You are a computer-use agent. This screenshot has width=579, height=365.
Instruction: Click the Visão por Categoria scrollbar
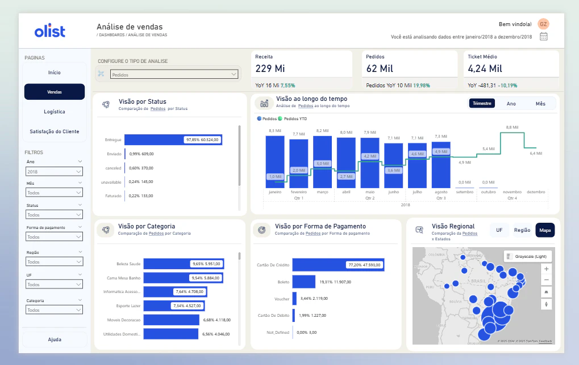(239, 256)
